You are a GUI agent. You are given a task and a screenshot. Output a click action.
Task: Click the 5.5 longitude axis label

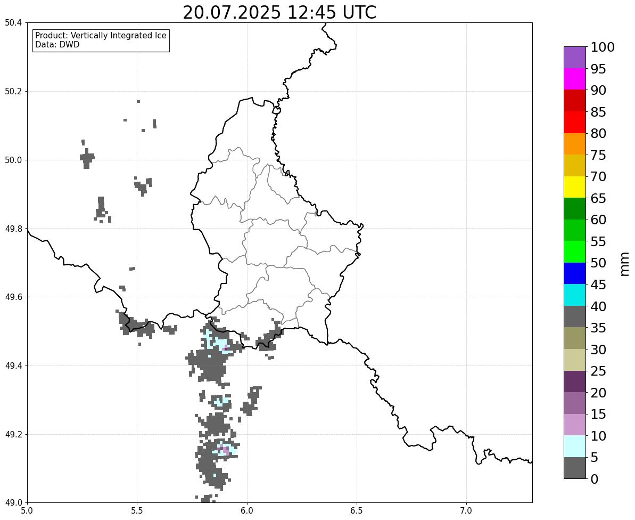(x=137, y=511)
